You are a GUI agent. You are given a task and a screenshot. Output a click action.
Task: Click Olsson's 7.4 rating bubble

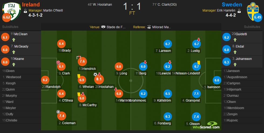point(196,117)
